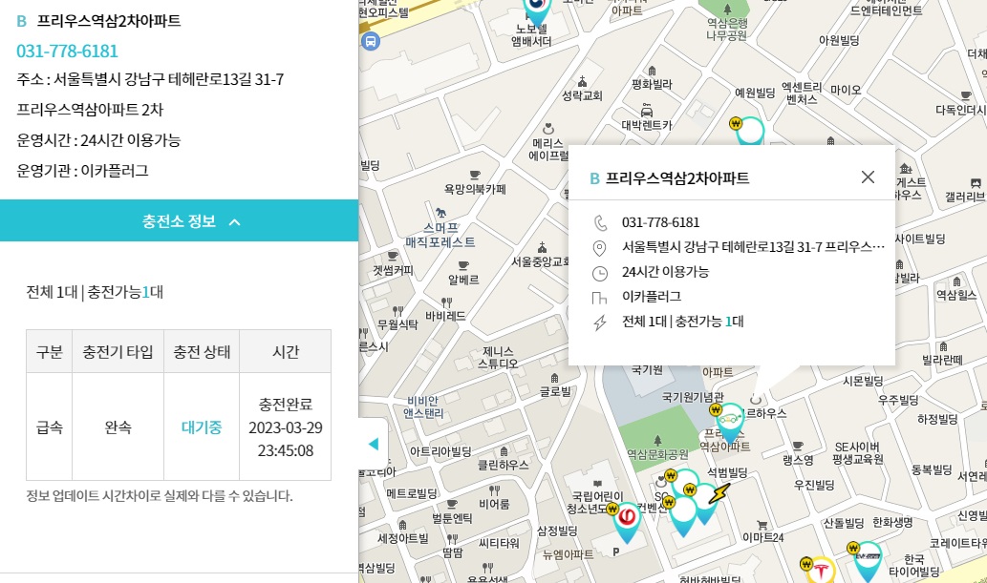987x583 pixels.
Task: Click the clock icon next to 24시간 이용가능
Action: coord(598,272)
